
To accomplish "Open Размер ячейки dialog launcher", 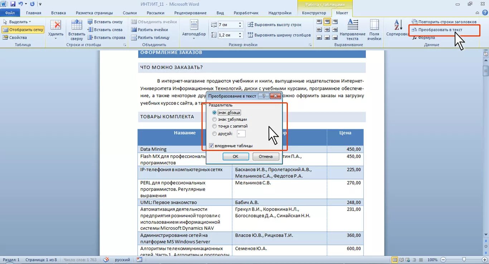I will (310, 45).
